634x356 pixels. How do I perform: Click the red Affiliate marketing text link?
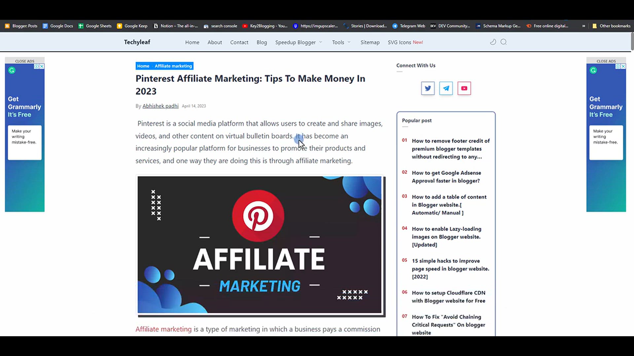click(163, 329)
